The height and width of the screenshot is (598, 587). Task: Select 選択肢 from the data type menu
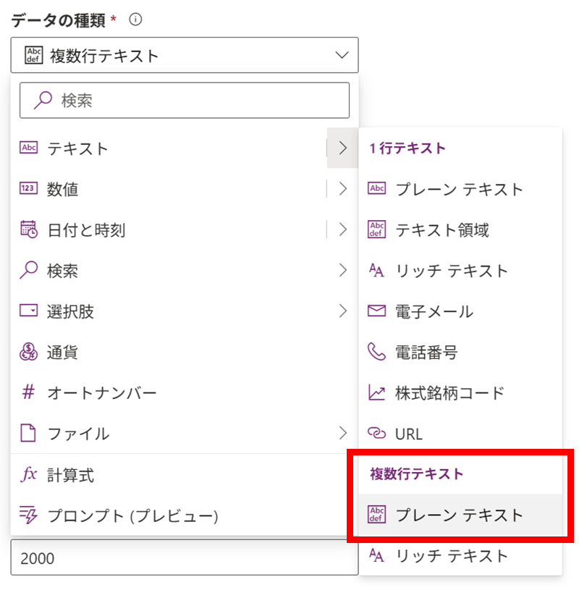[x=71, y=312]
